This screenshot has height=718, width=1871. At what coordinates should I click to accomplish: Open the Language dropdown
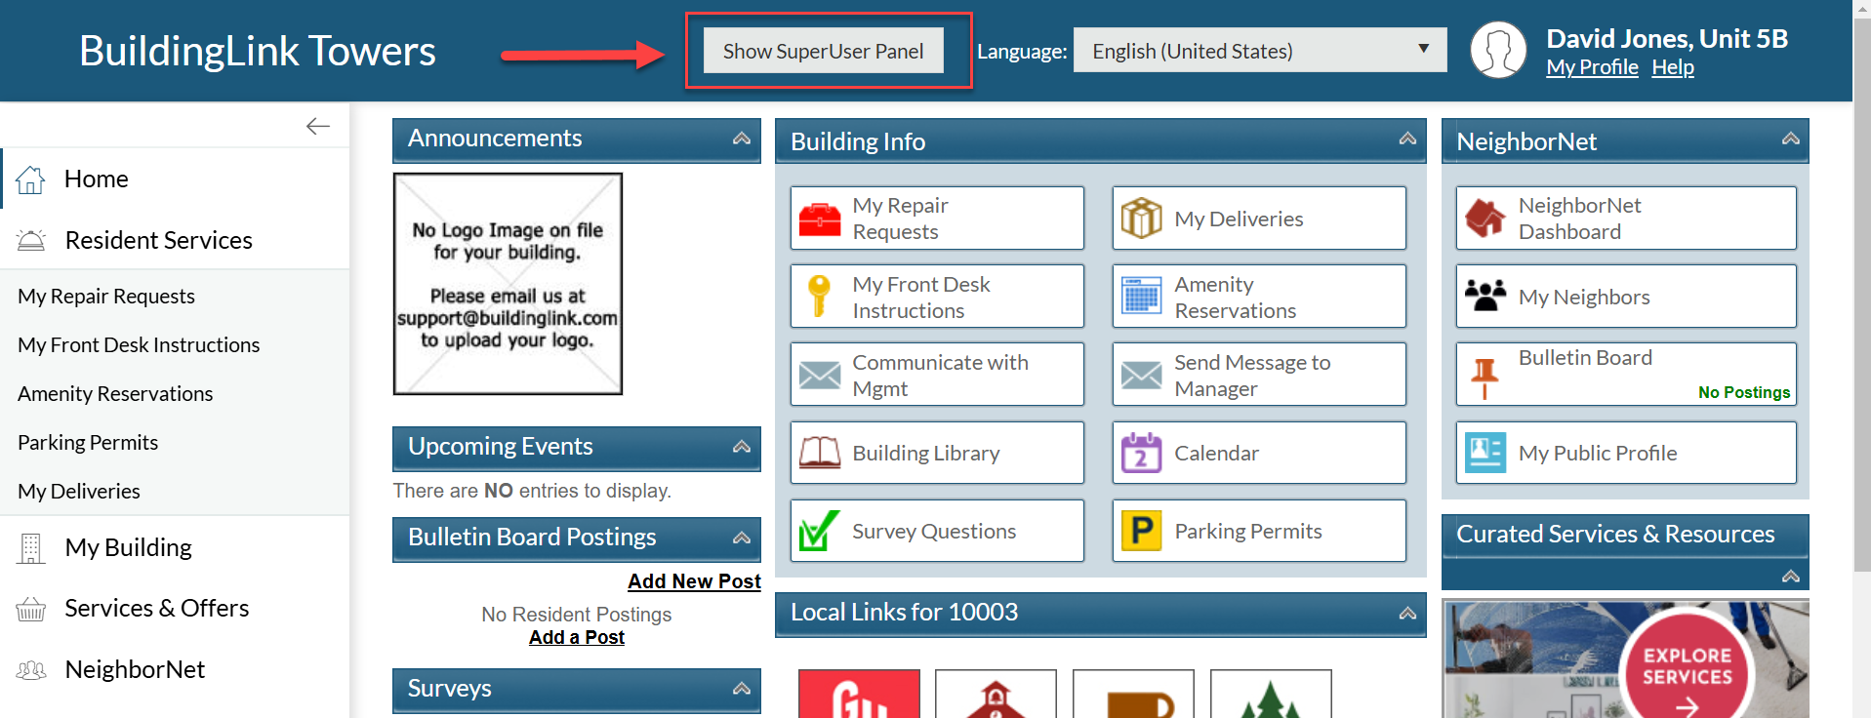[x=1260, y=50]
